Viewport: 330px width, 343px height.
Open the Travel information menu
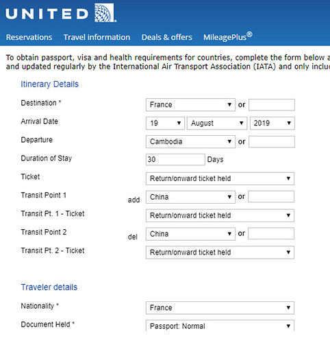97,37
